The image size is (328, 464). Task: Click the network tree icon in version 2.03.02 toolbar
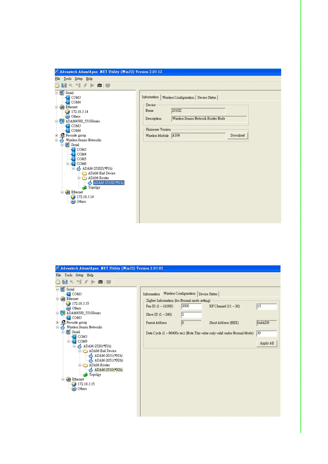point(79,282)
